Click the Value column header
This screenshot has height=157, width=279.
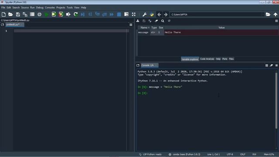221,27
